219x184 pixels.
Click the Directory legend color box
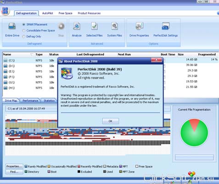pos(26,172)
